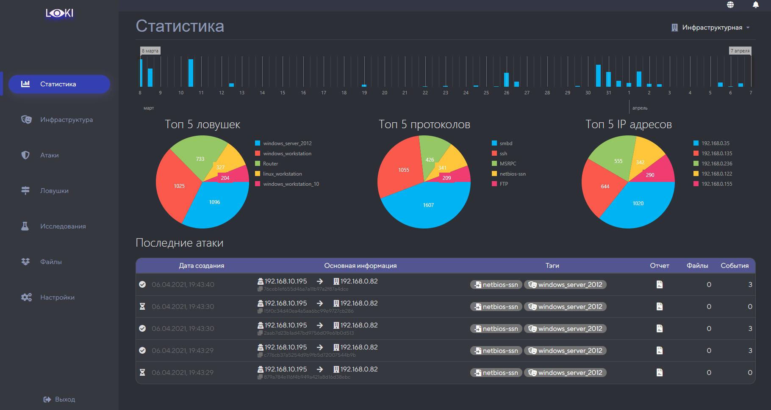
Task: Click the Ловушки signpost icon in sidebar
Action: coord(25,190)
